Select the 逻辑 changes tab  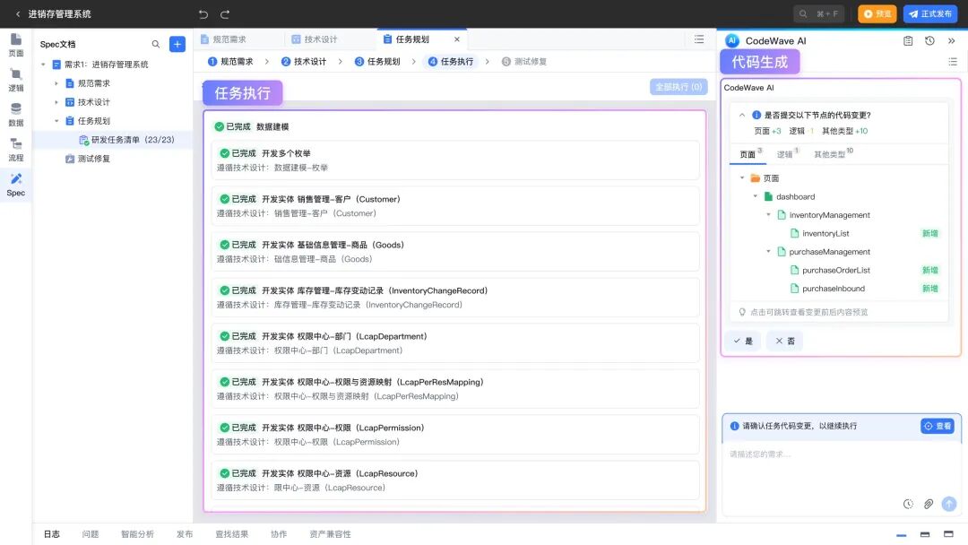point(785,154)
